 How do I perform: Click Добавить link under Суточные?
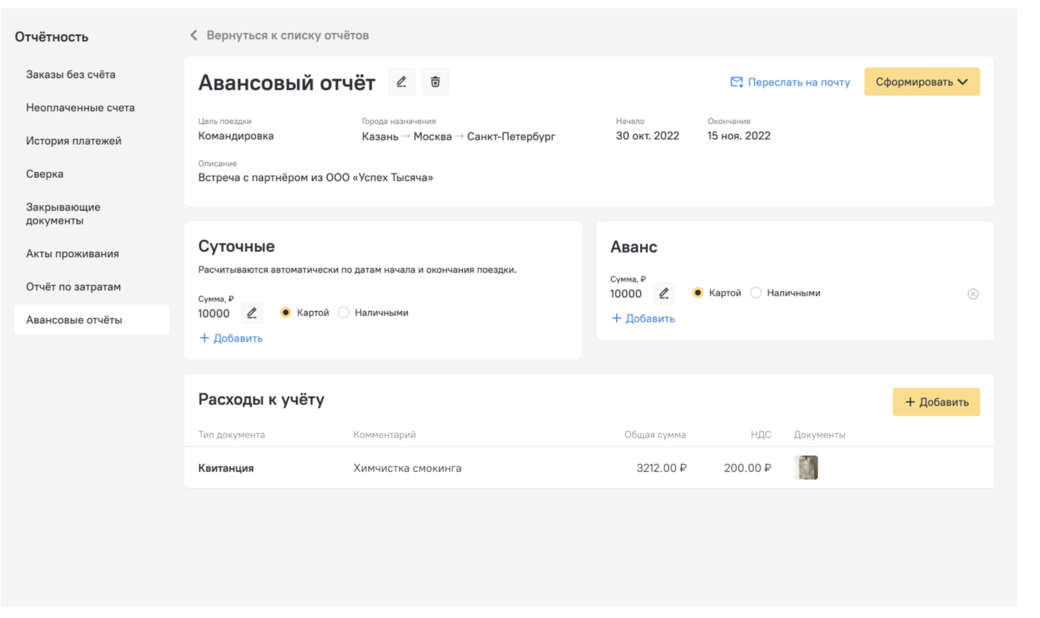pos(231,338)
